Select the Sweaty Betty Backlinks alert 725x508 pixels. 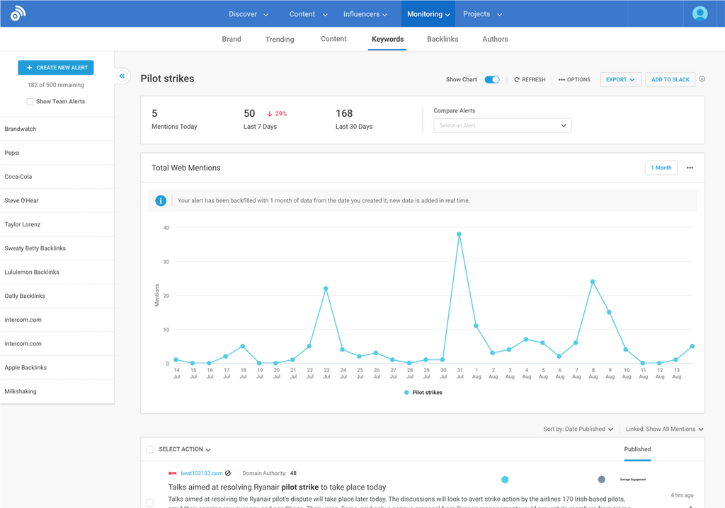(35, 248)
